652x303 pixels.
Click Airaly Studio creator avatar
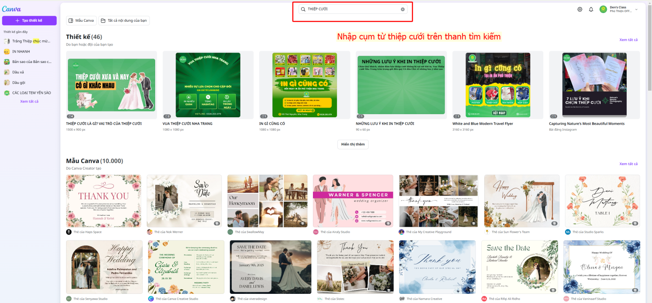pos(316,232)
